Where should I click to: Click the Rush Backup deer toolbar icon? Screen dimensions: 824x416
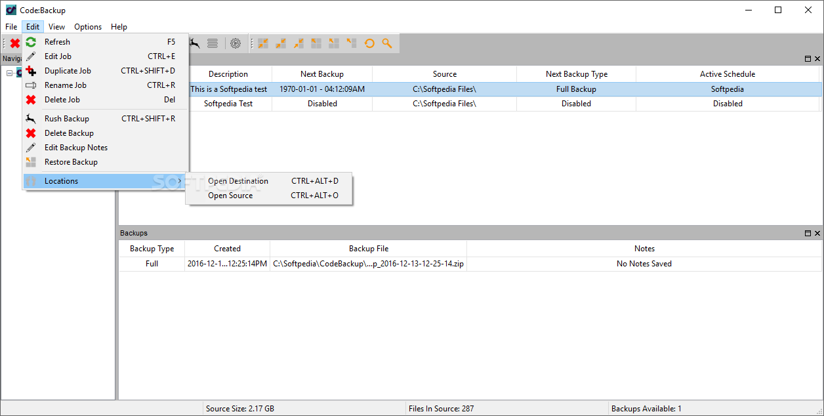click(x=195, y=43)
